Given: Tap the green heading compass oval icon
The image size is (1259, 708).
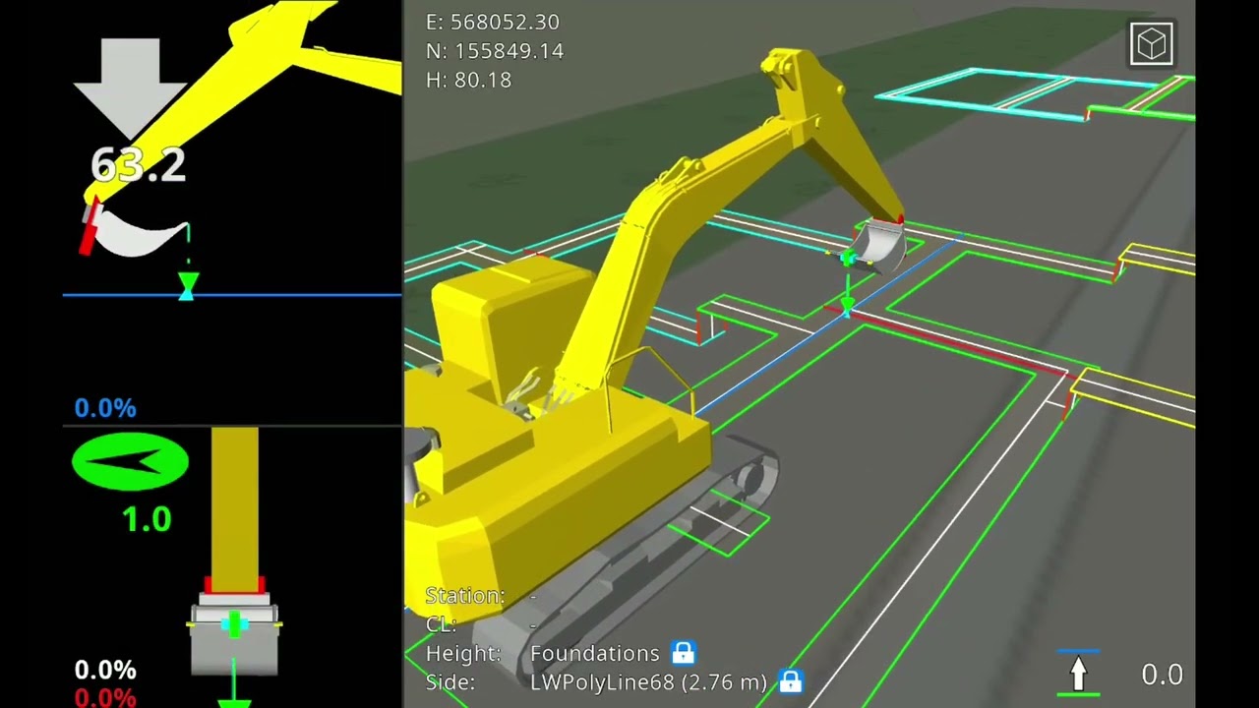Looking at the screenshot, I should coord(130,461).
